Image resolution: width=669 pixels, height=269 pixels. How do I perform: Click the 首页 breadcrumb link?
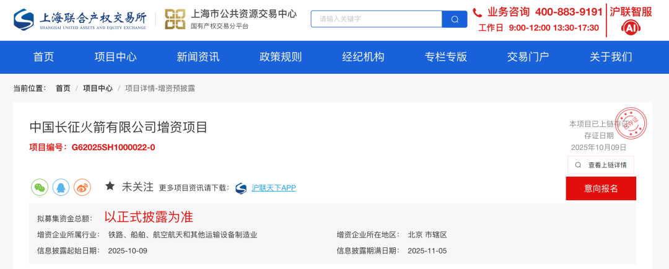63,89
